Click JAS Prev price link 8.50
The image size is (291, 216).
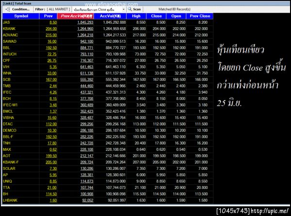click(x=53, y=22)
